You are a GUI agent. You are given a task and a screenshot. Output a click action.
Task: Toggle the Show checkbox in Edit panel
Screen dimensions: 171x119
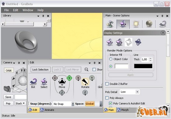94,69
